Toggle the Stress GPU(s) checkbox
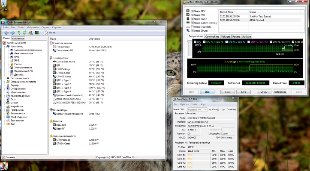Viewport: 310px width, 171px height. coord(192,31)
